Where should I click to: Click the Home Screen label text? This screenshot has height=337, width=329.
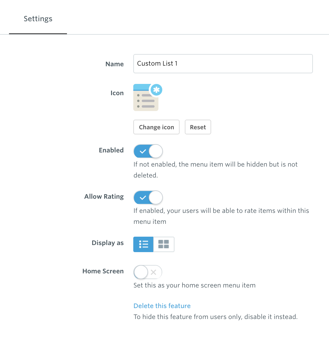[x=103, y=271]
